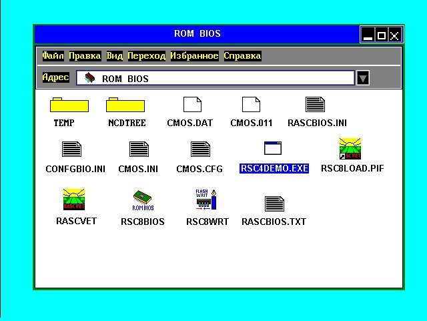Click the CMOS.INI file name
427x321 pixels.
coord(138,169)
